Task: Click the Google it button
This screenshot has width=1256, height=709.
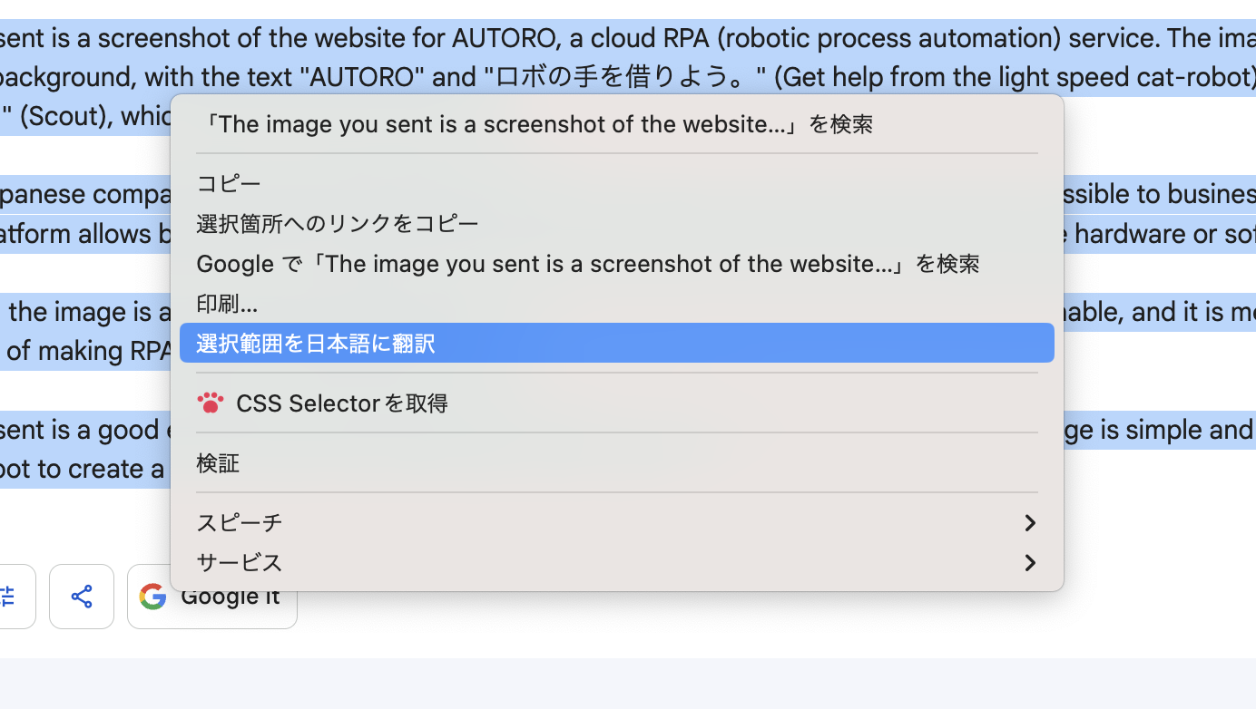Action: (212, 597)
